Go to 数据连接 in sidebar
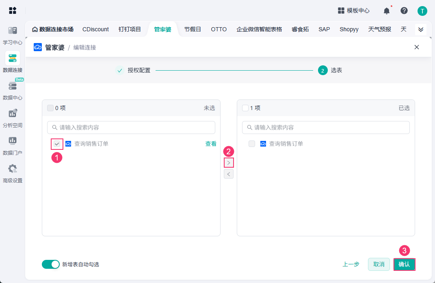This screenshot has height=283, width=435. 13,62
